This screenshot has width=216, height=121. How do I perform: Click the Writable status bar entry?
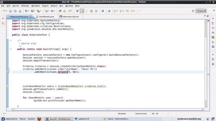(122, 114)
